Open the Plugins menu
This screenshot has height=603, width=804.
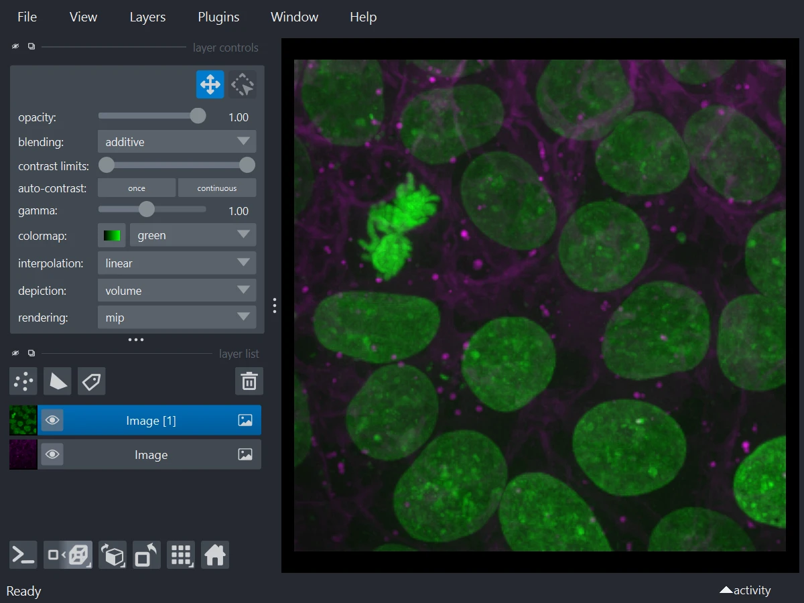[218, 17]
